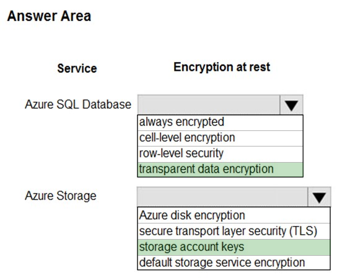Click the Service column header
Viewport: 337px width, 280px height.
tap(77, 68)
